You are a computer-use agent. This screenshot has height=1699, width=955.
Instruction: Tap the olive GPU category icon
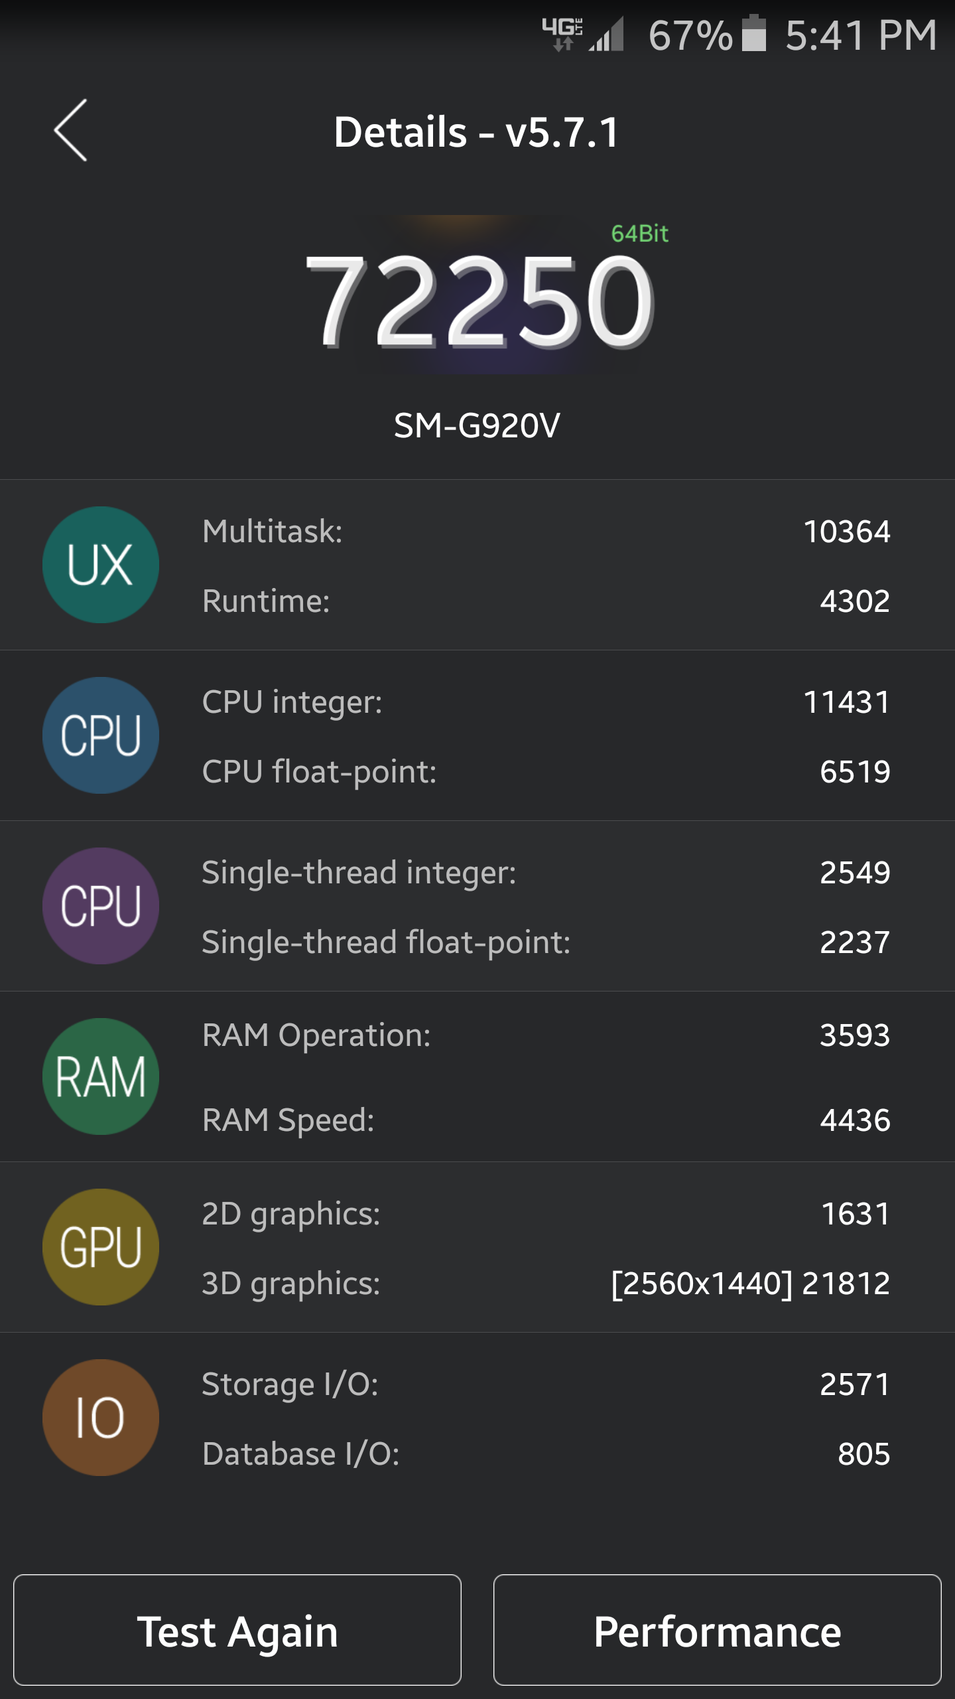(101, 1247)
